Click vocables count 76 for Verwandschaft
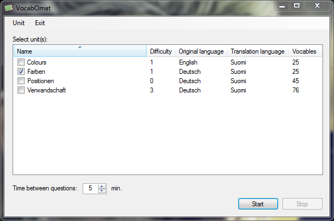This screenshot has height=221, width=334. (296, 90)
